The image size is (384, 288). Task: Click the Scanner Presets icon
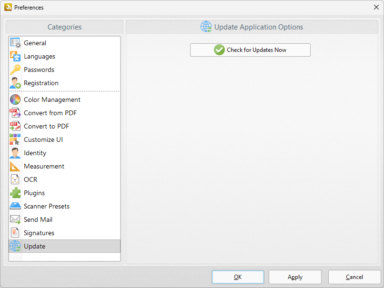pos(15,206)
